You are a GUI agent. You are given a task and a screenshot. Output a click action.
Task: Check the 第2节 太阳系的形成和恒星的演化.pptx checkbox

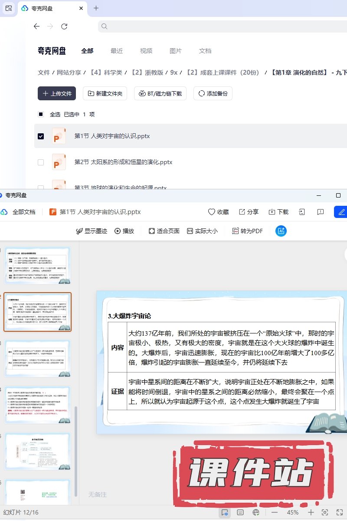coord(41,162)
